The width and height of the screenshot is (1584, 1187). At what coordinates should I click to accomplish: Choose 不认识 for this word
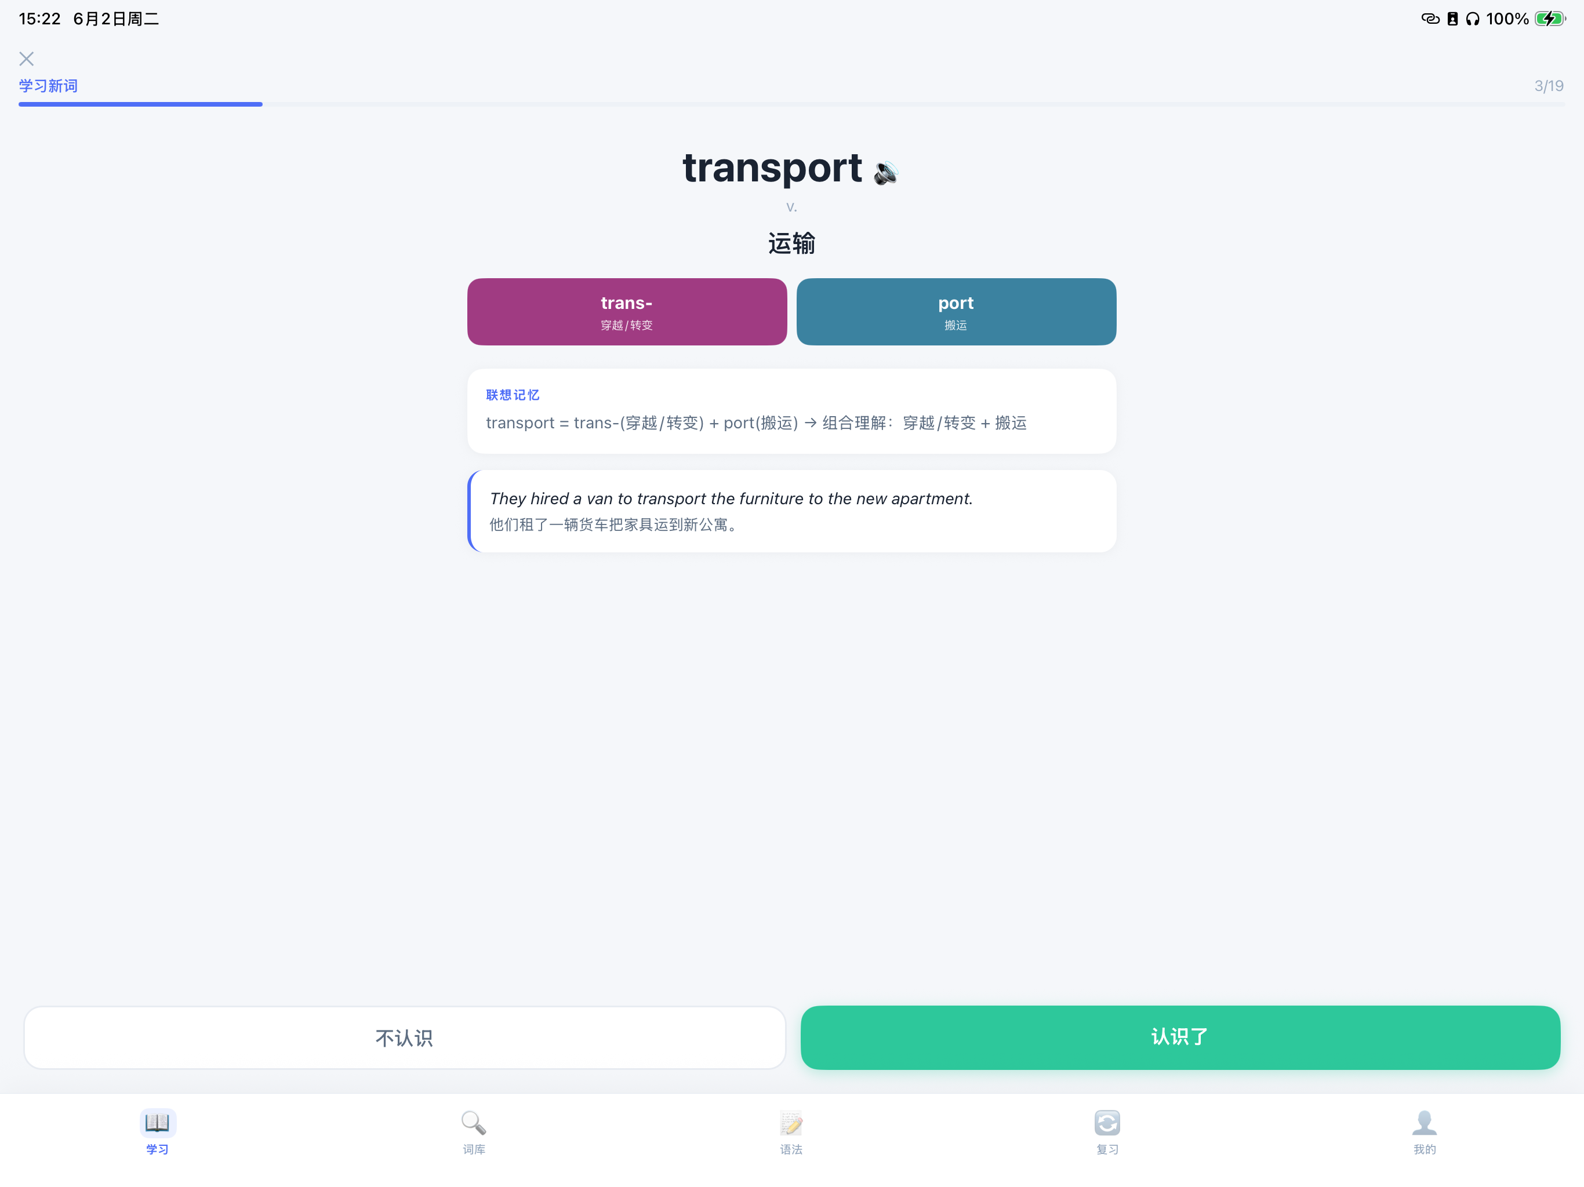(405, 1038)
